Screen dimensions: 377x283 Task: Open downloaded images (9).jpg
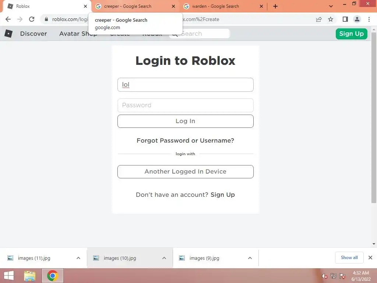204,258
